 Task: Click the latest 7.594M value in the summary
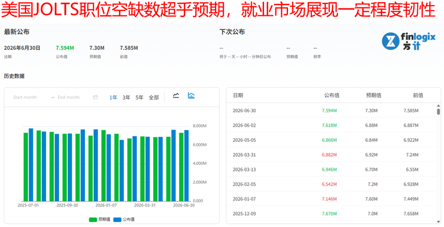click(x=65, y=48)
